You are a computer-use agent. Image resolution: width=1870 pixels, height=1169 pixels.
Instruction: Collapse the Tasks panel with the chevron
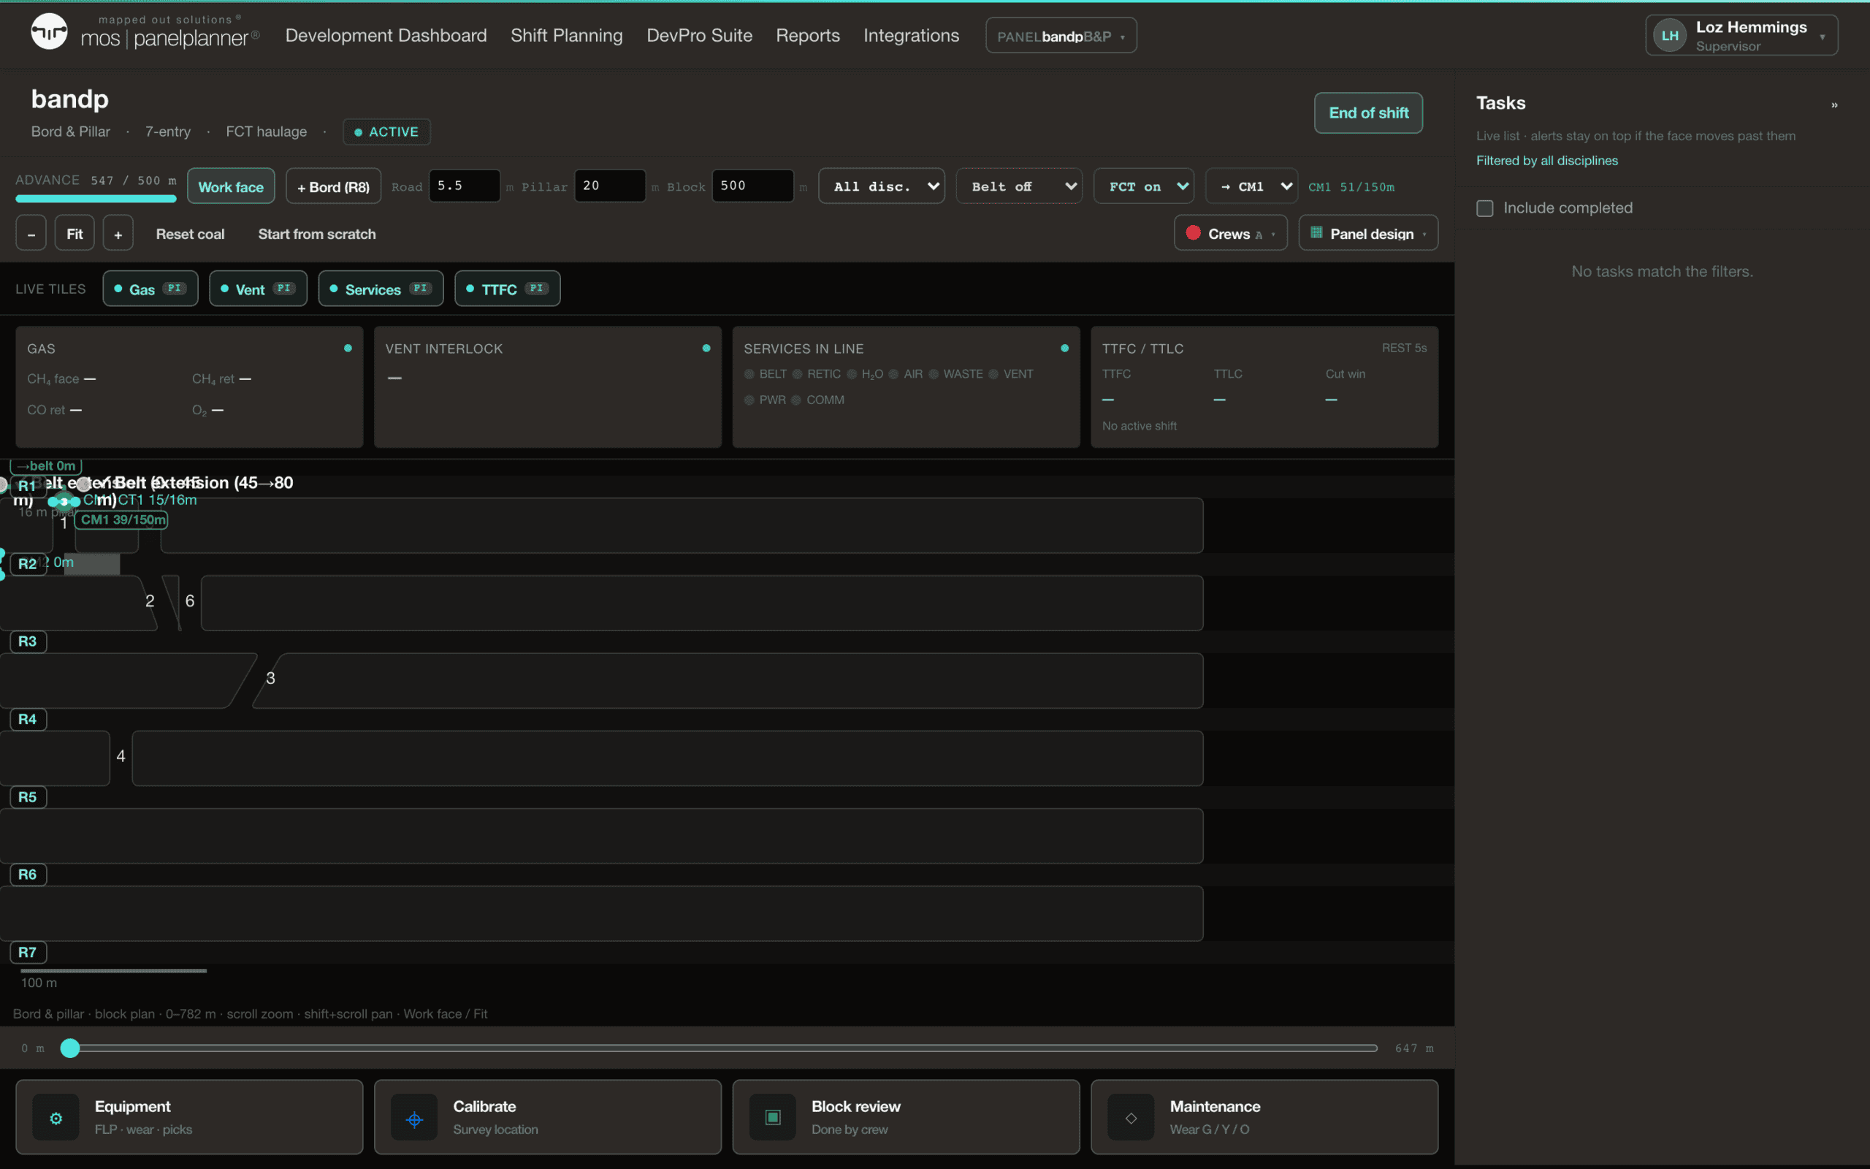(x=1833, y=104)
